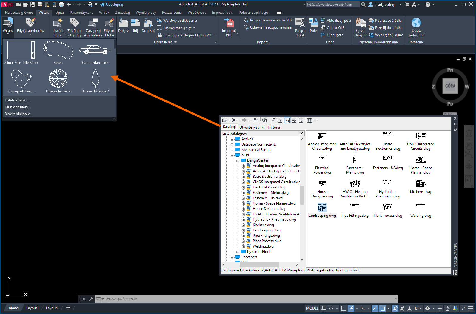Screen dimensions: 476x314
Task: Click the New drawing icon in the quick access toolbar
Action: (x=19, y=4)
